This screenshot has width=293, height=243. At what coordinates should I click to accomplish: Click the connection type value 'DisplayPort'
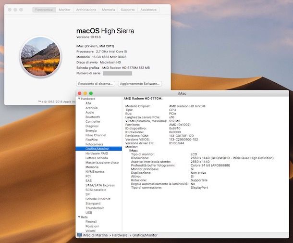(199, 188)
